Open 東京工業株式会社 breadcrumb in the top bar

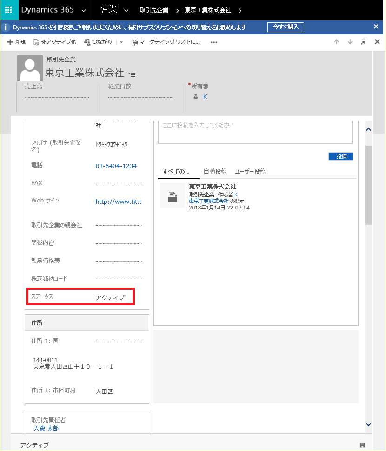click(207, 10)
